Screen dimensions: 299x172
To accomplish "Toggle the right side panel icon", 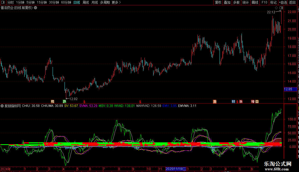I will click(x=281, y=8).
